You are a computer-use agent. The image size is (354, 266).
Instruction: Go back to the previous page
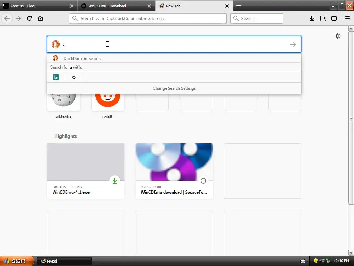pyautogui.click(x=7, y=18)
